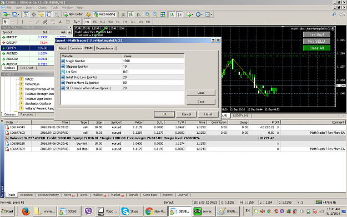Click the Save button
Screen dimensions: 347x217
201,102
